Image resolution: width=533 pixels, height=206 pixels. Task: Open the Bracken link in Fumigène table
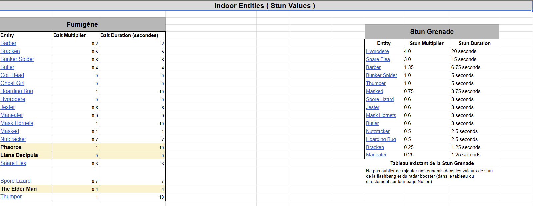point(10,51)
